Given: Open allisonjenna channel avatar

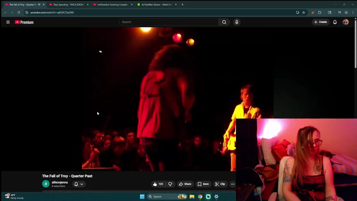Looking at the screenshot, I should [46, 184].
